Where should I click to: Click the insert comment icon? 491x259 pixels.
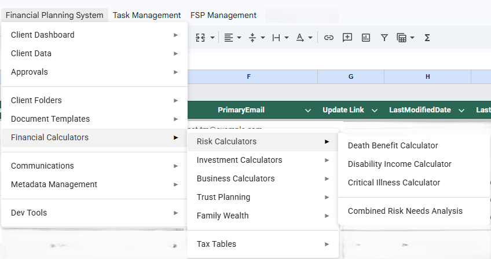coord(347,38)
